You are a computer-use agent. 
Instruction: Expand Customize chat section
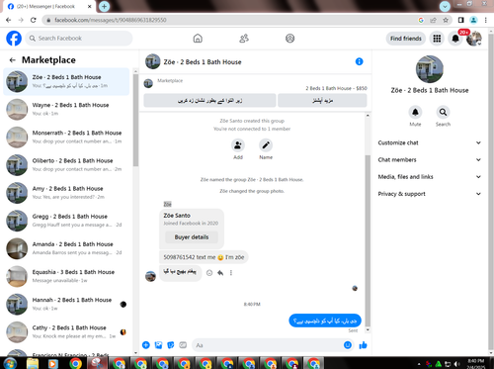tap(430, 142)
